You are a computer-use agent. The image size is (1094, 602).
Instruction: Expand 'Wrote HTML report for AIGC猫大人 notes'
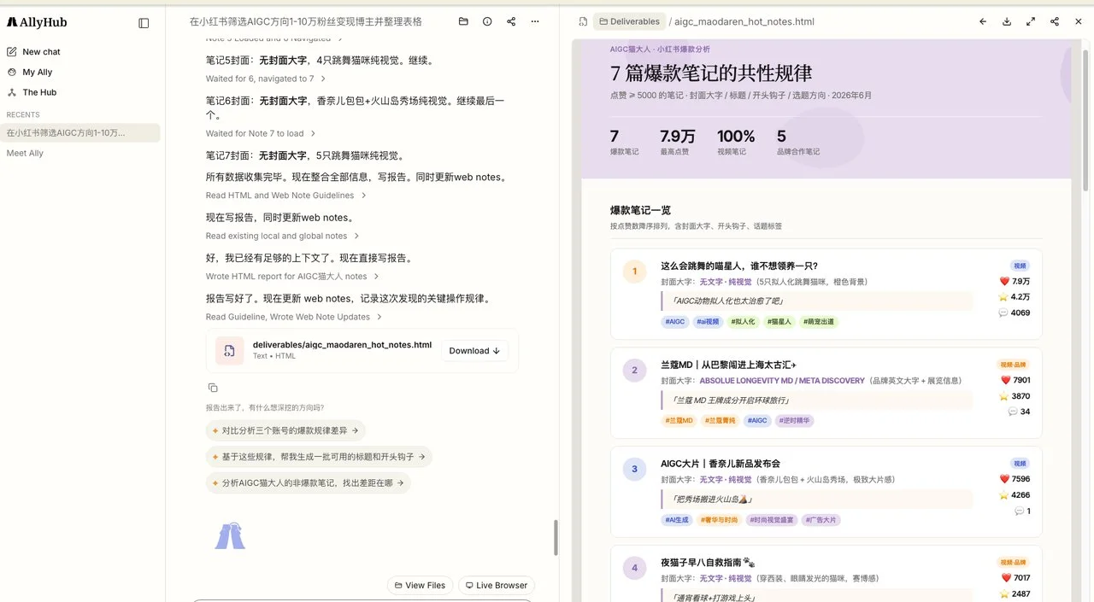tap(292, 277)
